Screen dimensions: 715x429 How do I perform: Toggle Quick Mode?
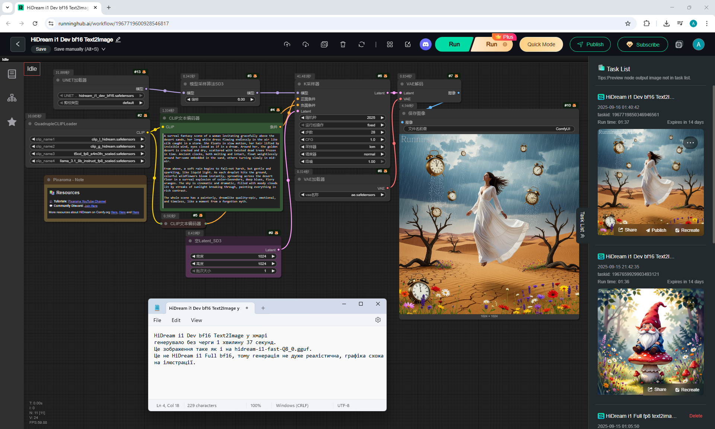click(541, 44)
